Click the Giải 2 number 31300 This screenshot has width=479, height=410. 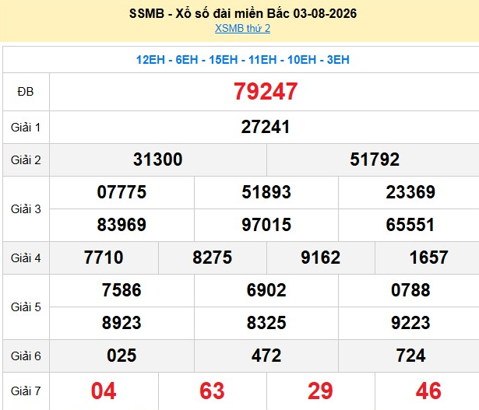pos(157,159)
